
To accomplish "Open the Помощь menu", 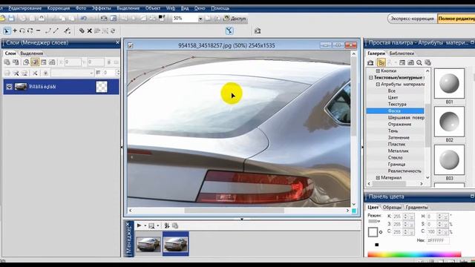I will tap(220, 8).
